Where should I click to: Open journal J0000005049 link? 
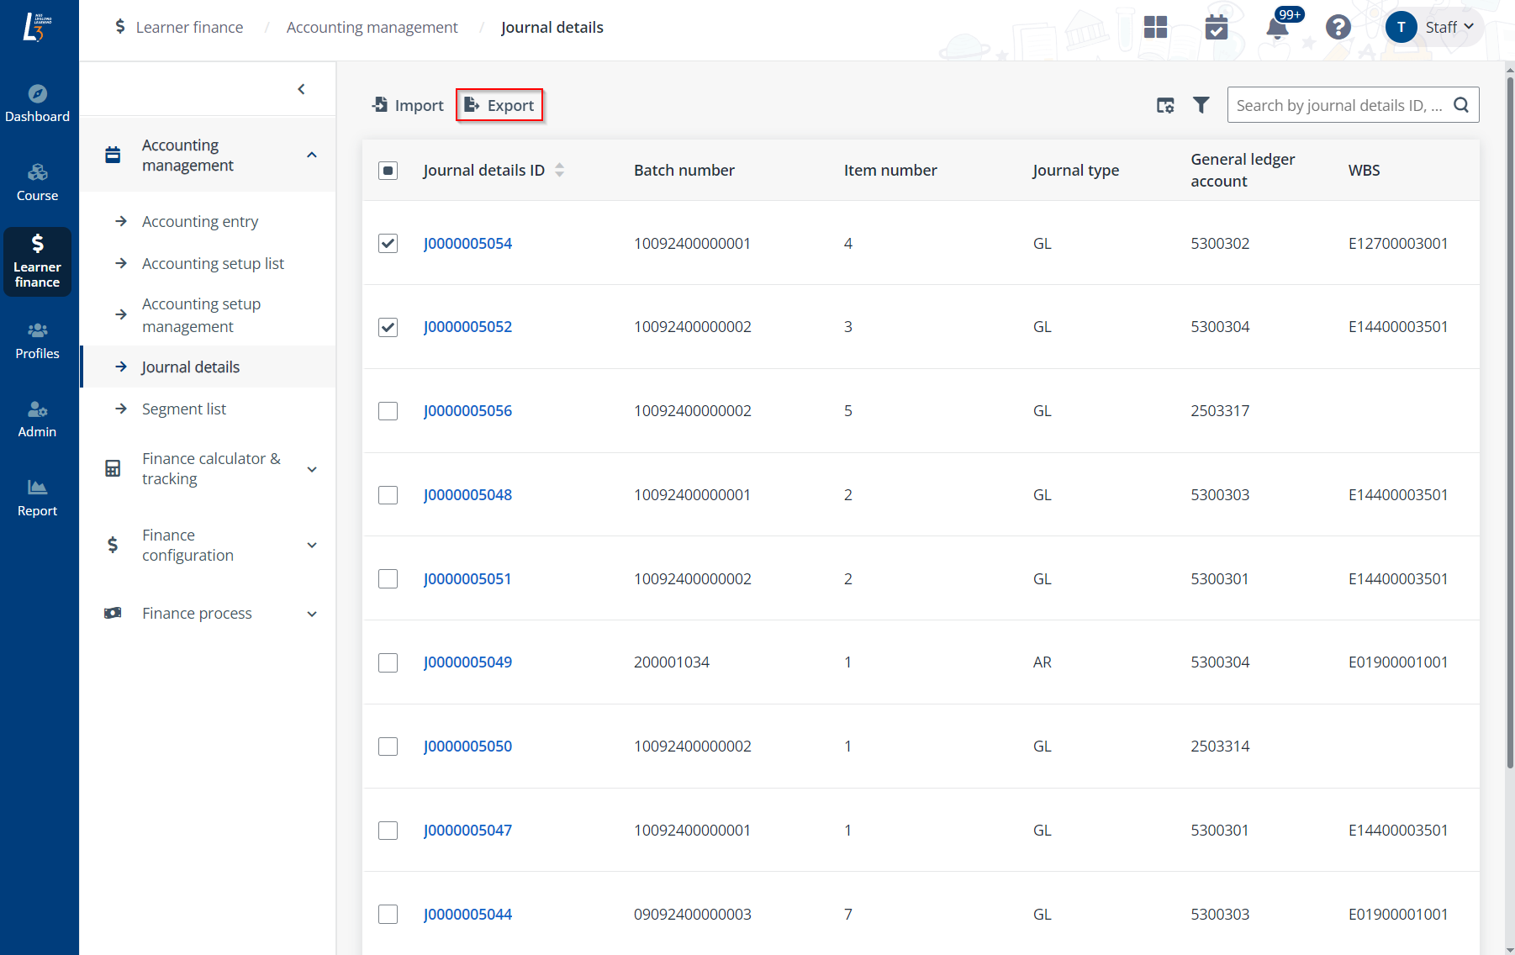(x=467, y=662)
